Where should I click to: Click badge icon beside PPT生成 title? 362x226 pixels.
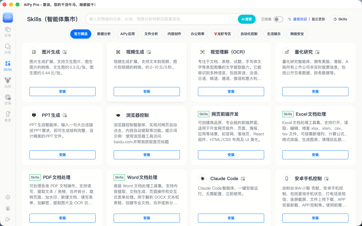65,115
